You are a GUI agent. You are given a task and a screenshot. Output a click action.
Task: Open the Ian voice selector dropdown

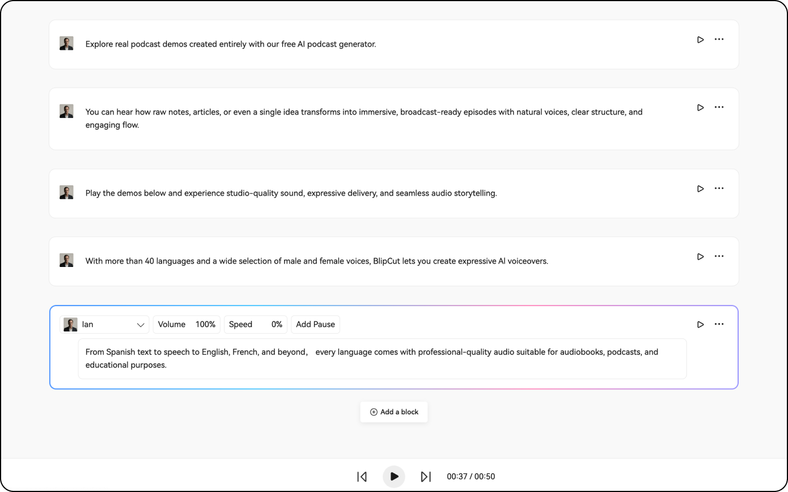click(x=105, y=324)
